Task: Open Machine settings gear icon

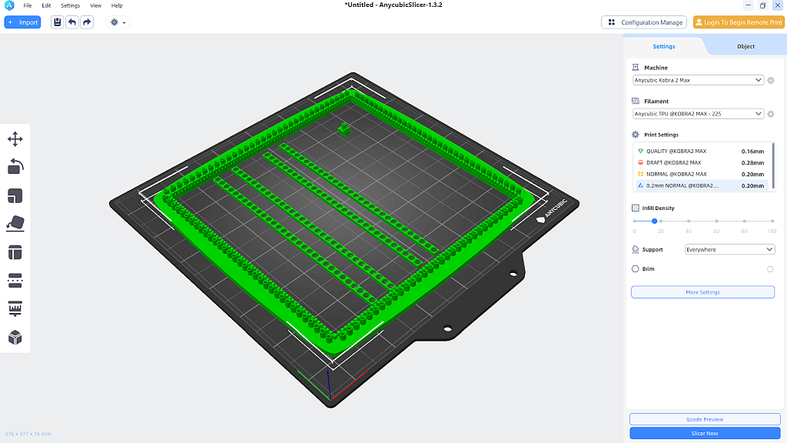Action: (x=771, y=80)
